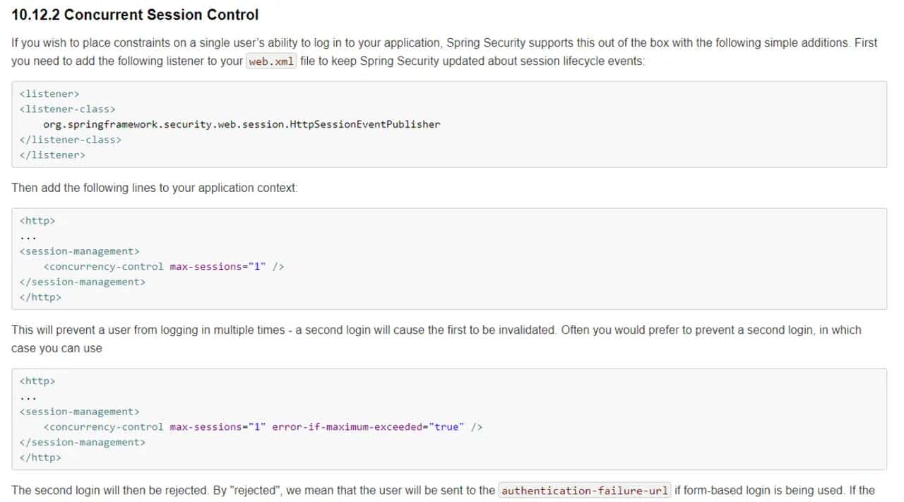
Task: Click the HttpSessionEventPublisher class name line
Action: point(242,124)
